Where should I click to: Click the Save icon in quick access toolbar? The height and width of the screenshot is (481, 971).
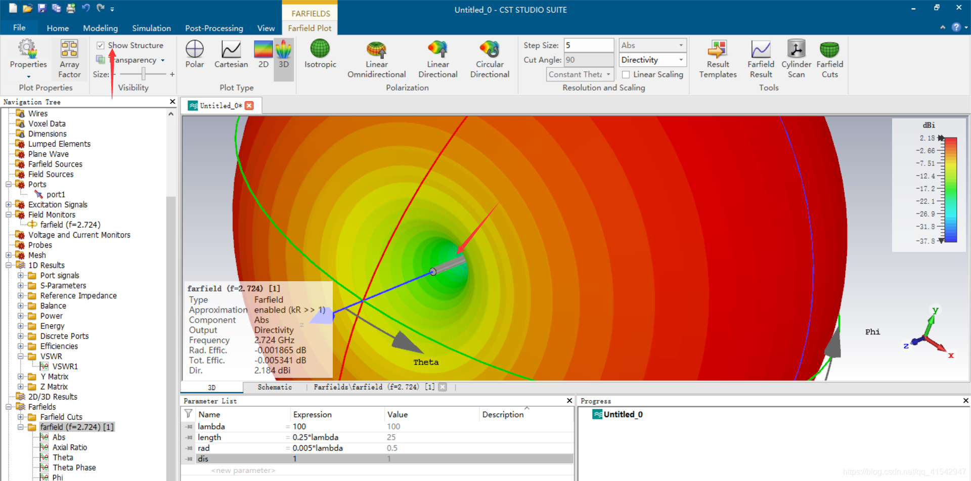tap(42, 8)
